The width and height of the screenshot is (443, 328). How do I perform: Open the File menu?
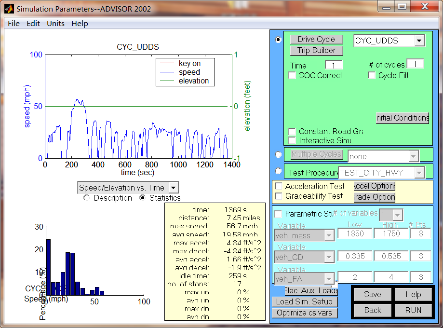pos(13,23)
